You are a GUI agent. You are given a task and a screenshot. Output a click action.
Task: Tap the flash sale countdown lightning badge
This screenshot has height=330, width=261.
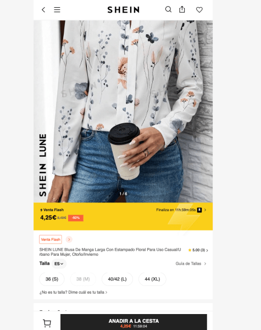(x=199, y=210)
